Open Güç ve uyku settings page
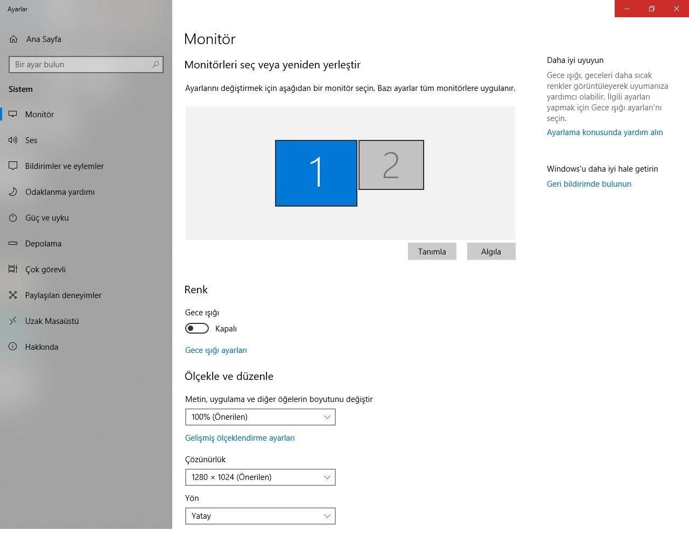 pos(86,218)
